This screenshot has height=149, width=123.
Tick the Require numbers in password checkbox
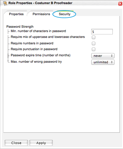(94, 43)
